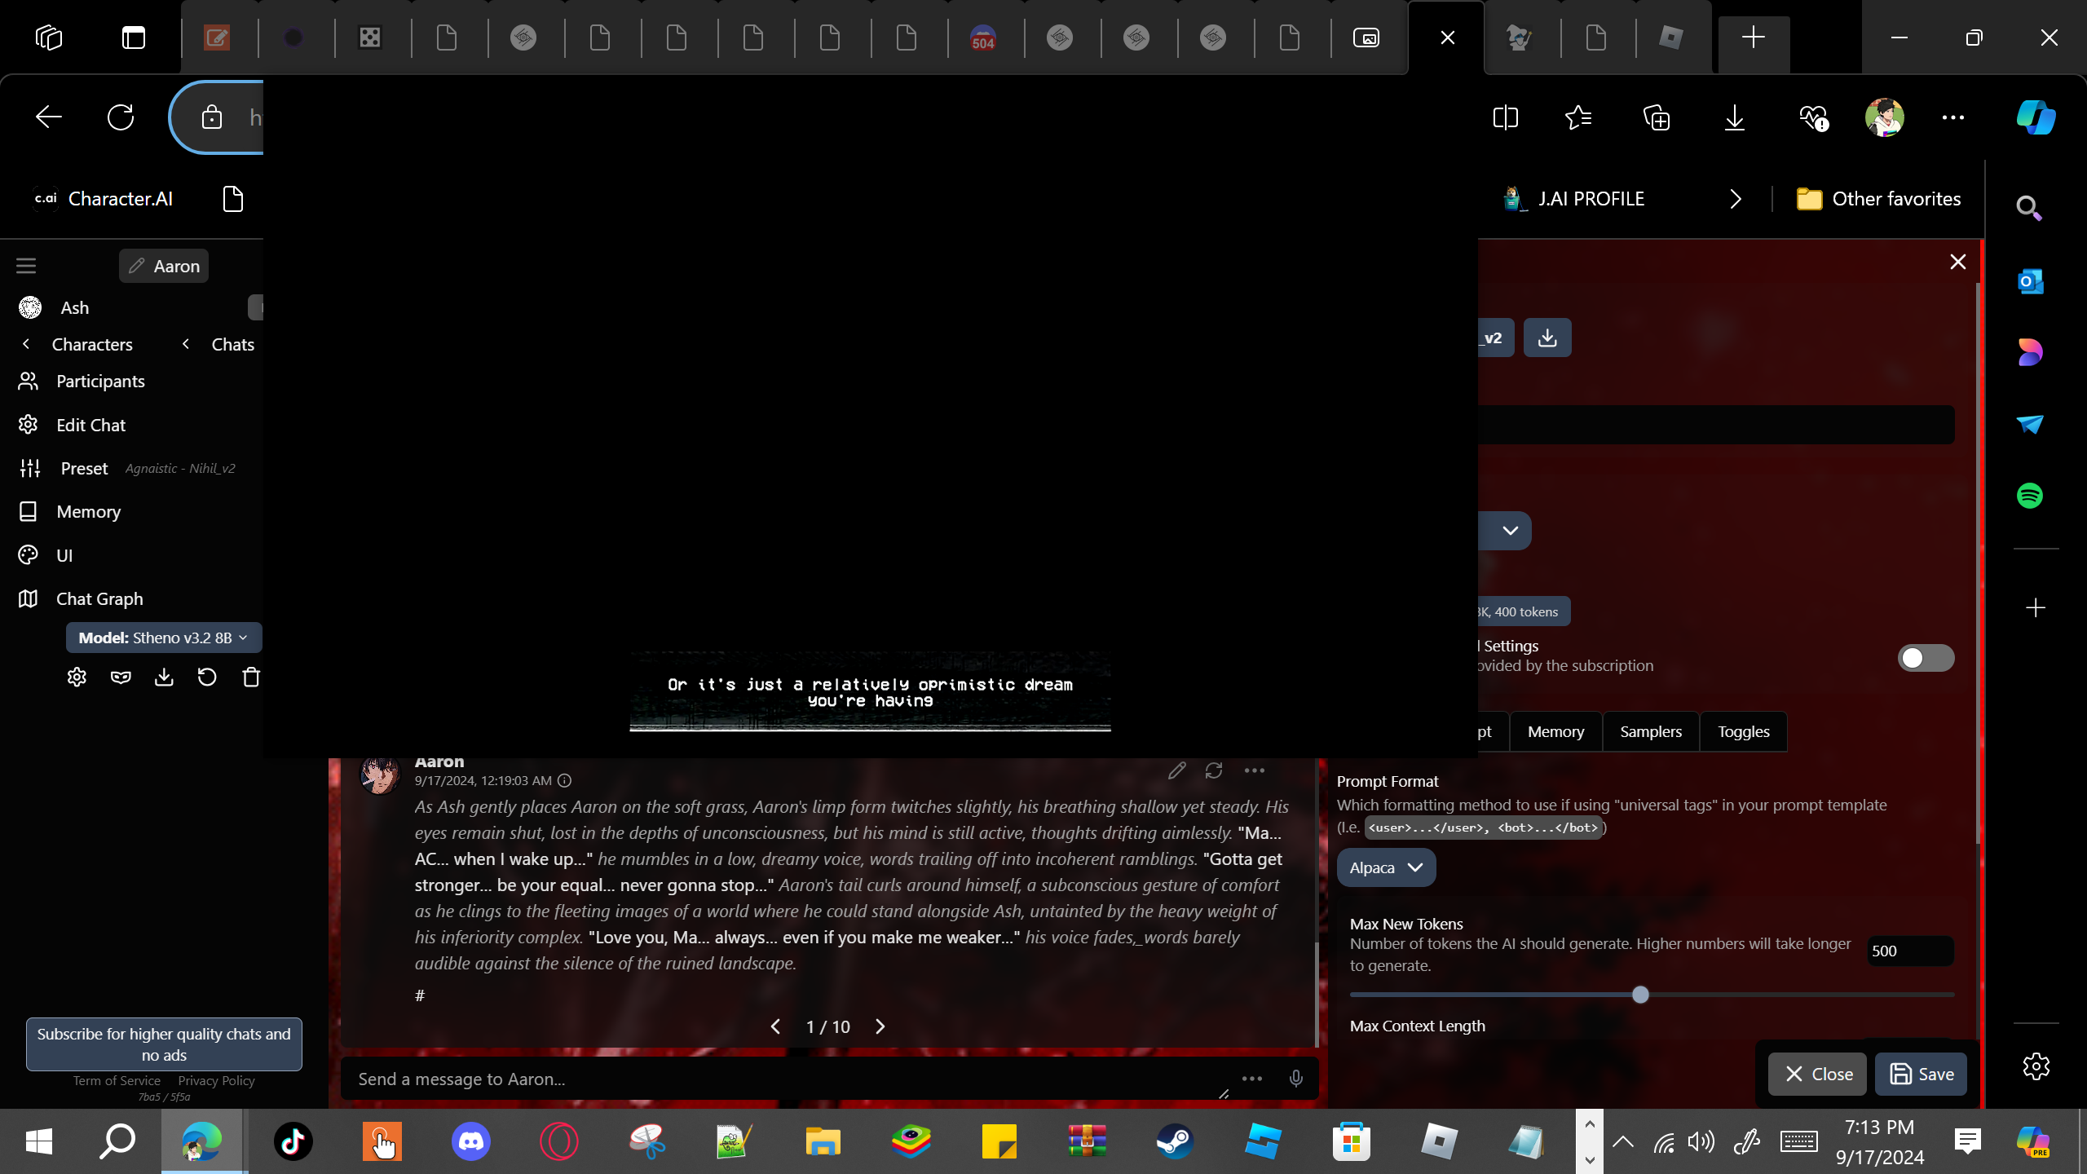Go to next swipe of message 1/10
The height and width of the screenshot is (1174, 2087).
pos(880,1026)
